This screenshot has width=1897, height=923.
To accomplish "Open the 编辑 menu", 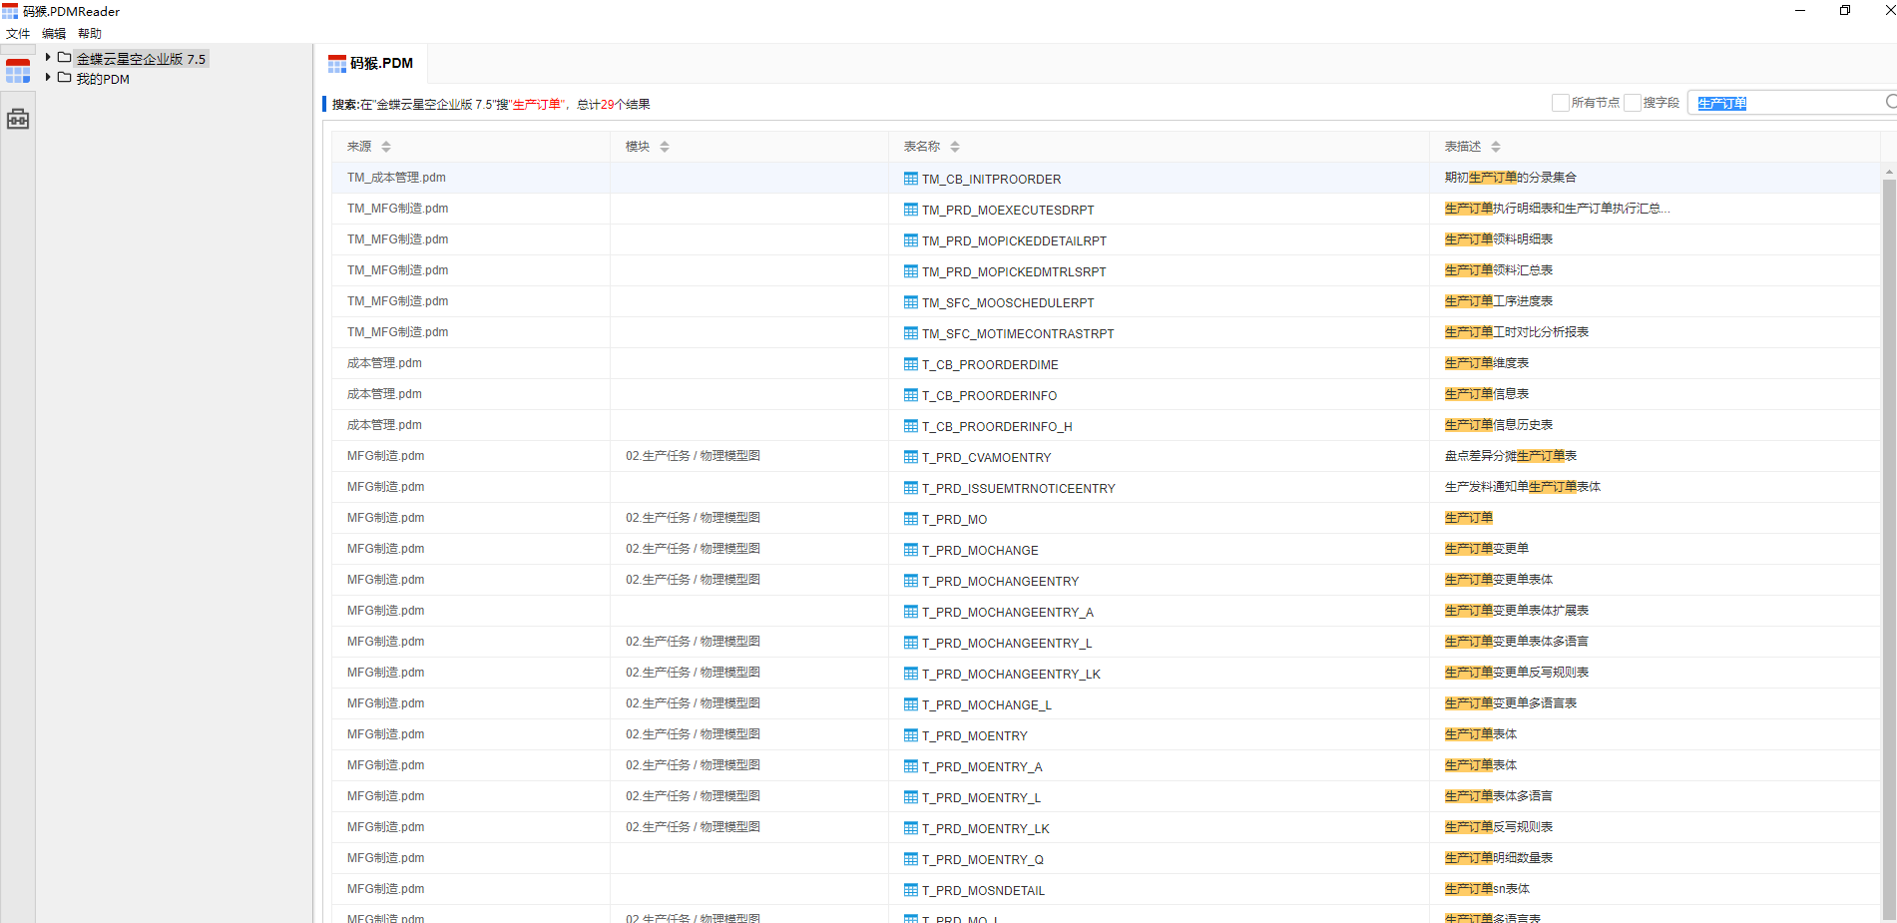I will tap(54, 33).
